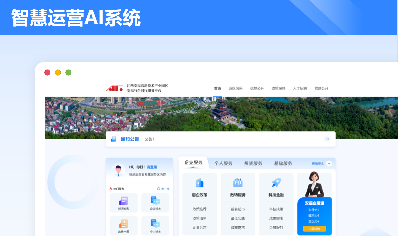Click the flame icon beside 热门服务
This screenshot has height=236, width=398.
pyautogui.click(x=111, y=189)
